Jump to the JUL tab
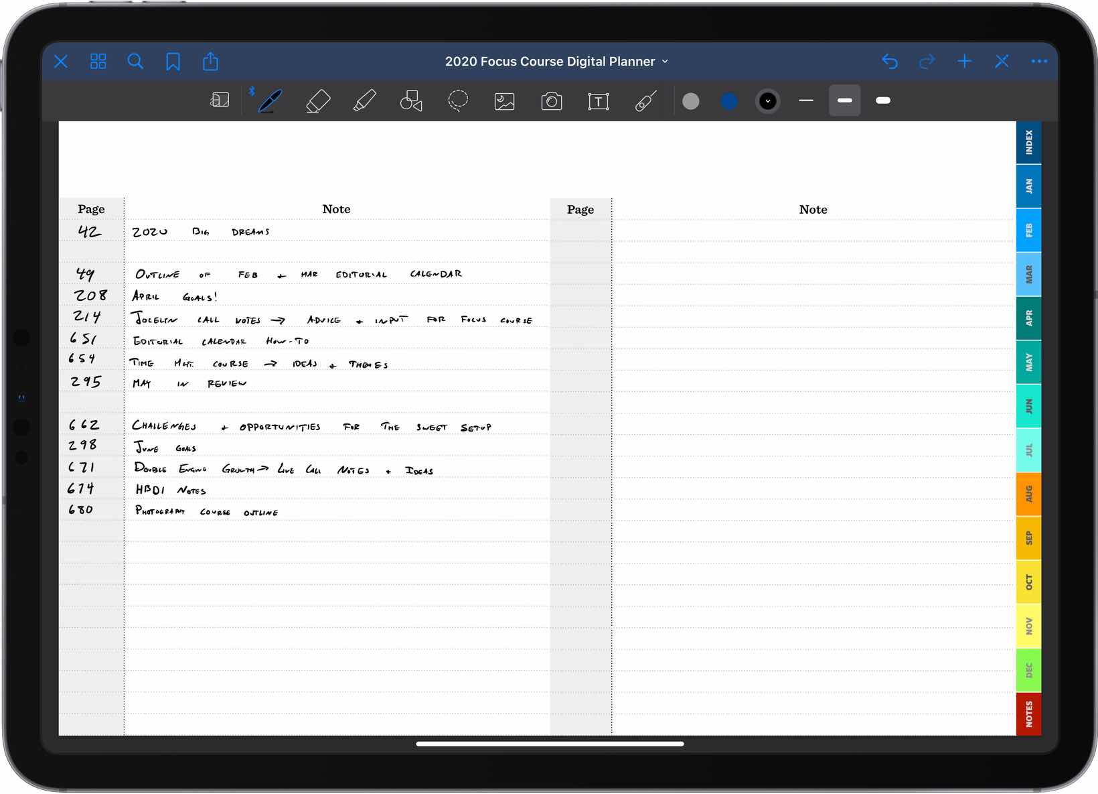Screen dimensions: 1098x794 pyautogui.click(x=1029, y=450)
